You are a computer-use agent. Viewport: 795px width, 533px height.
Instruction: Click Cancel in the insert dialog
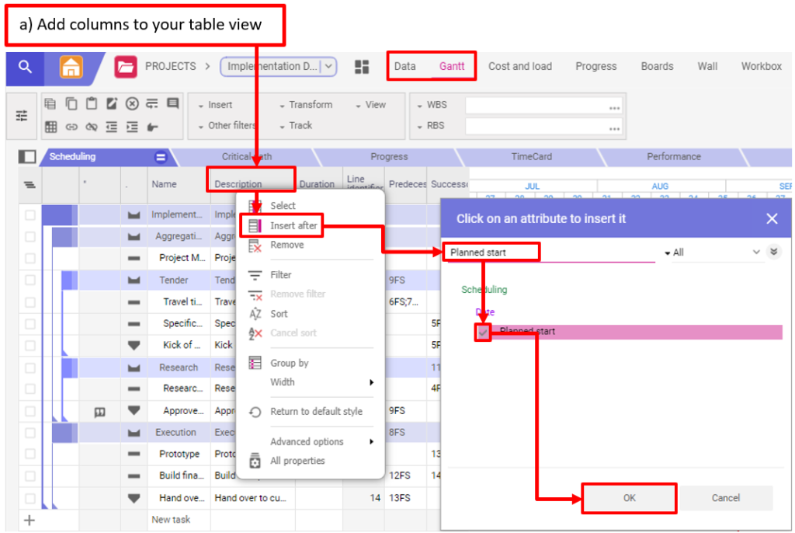tap(725, 498)
